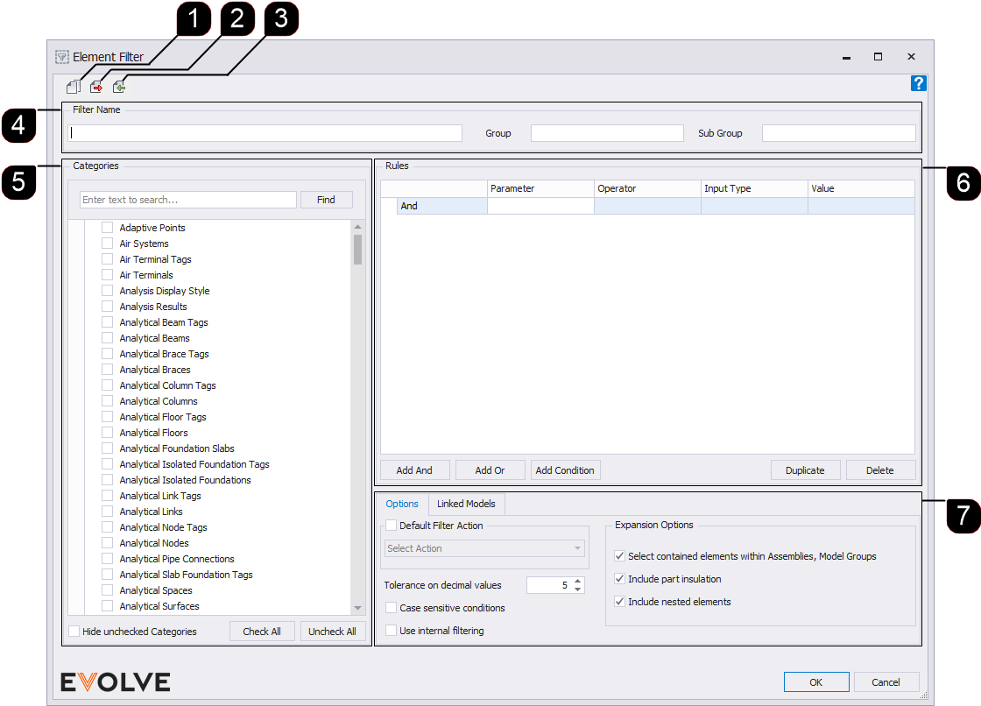The width and height of the screenshot is (981, 706).
Task: Enable Use internal filtering
Action: [x=391, y=631]
